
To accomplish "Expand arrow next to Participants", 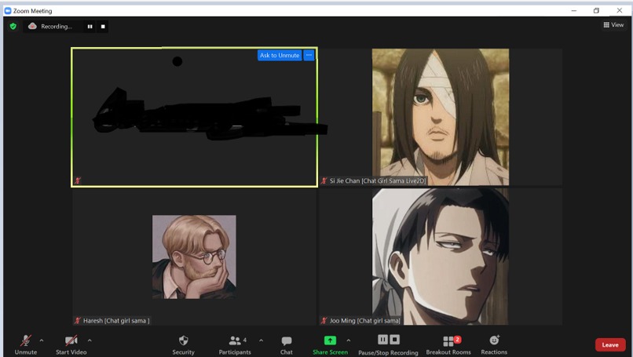I will [262, 341].
